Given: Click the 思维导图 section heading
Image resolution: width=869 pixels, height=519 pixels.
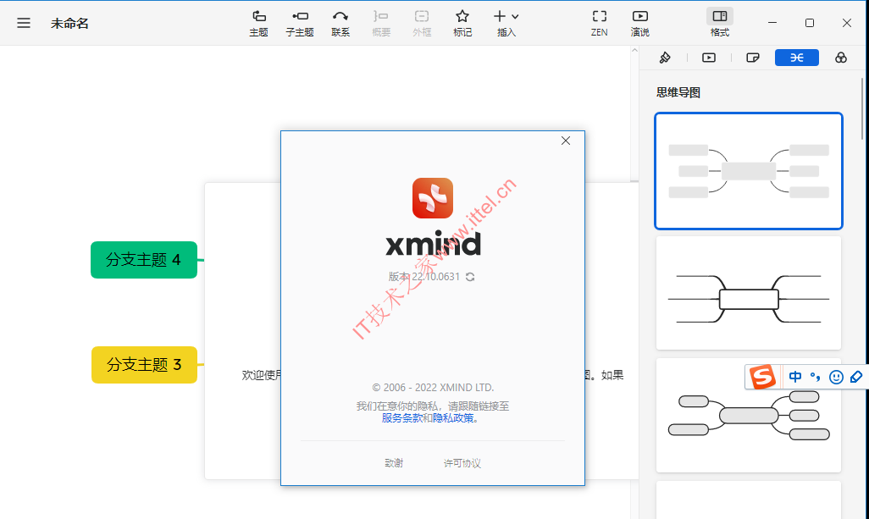Looking at the screenshot, I should point(678,92).
